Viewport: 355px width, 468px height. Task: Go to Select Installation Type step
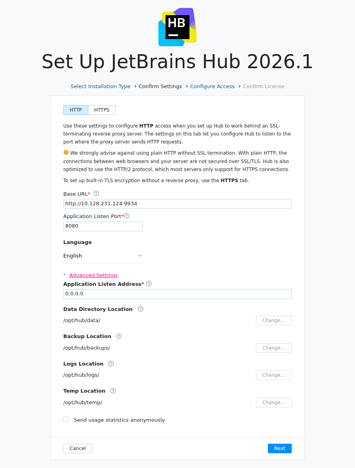pyautogui.click(x=100, y=86)
